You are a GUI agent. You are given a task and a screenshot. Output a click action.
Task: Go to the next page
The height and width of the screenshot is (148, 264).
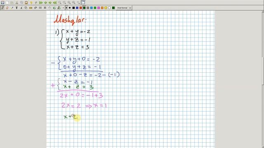50,3
